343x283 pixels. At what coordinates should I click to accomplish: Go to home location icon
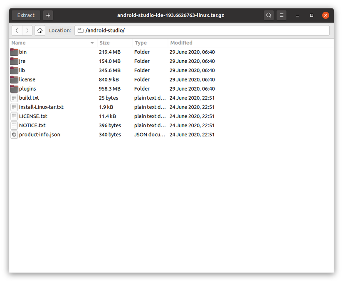40,30
